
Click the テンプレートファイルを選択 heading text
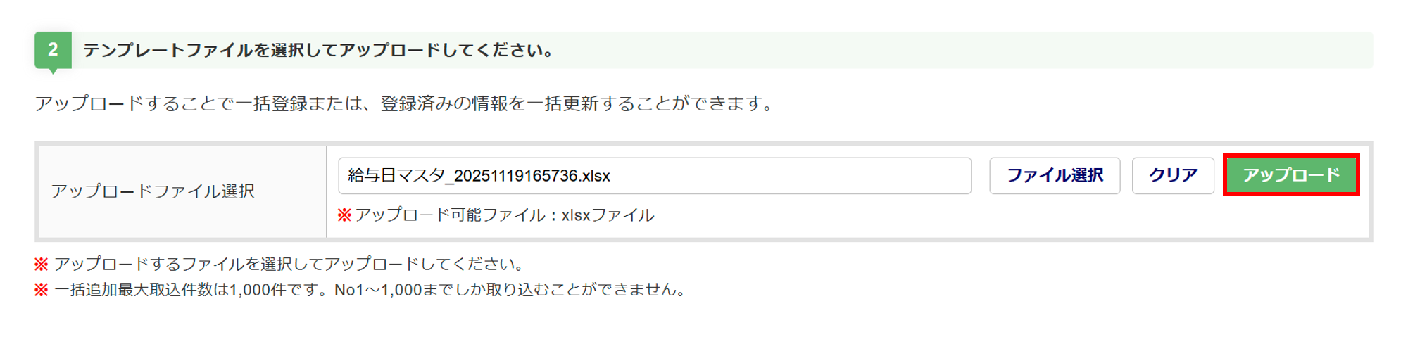click(x=318, y=51)
